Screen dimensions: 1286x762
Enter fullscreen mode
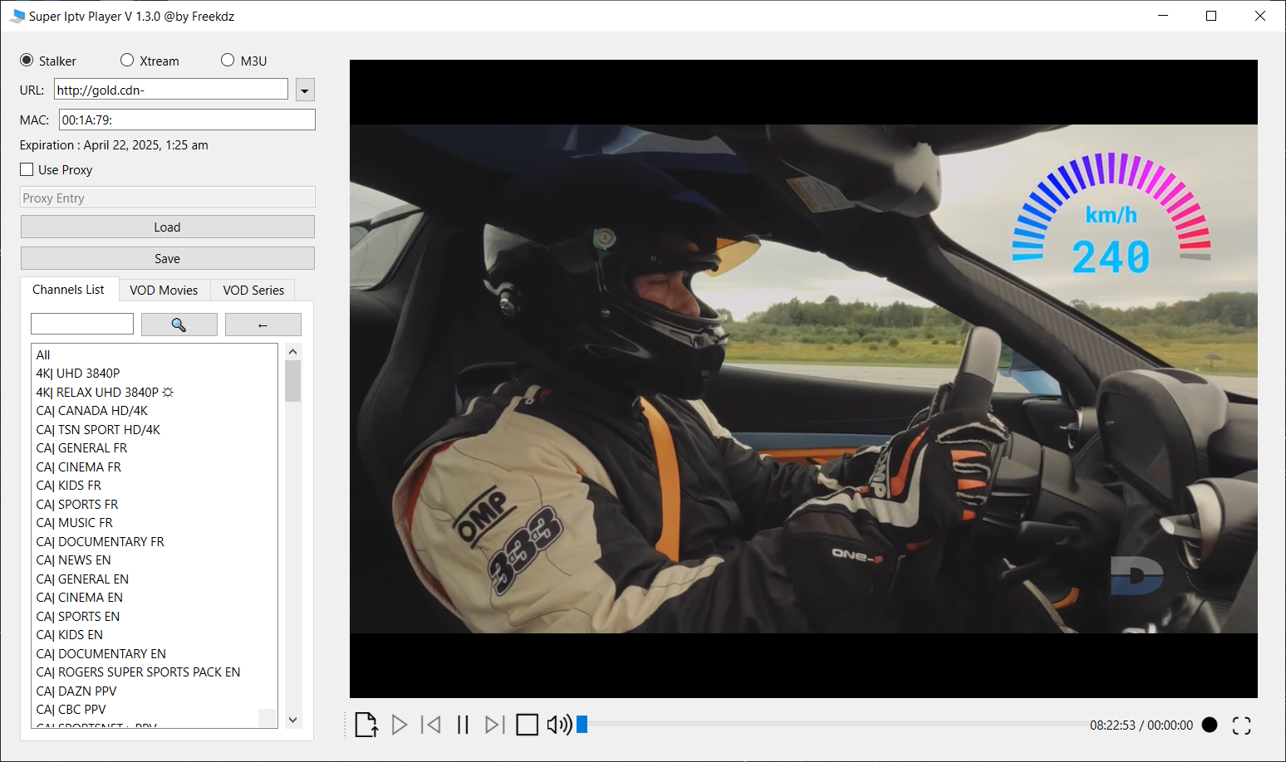point(1241,725)
